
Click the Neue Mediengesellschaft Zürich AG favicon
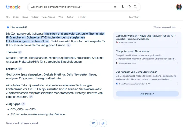point(117,84)
